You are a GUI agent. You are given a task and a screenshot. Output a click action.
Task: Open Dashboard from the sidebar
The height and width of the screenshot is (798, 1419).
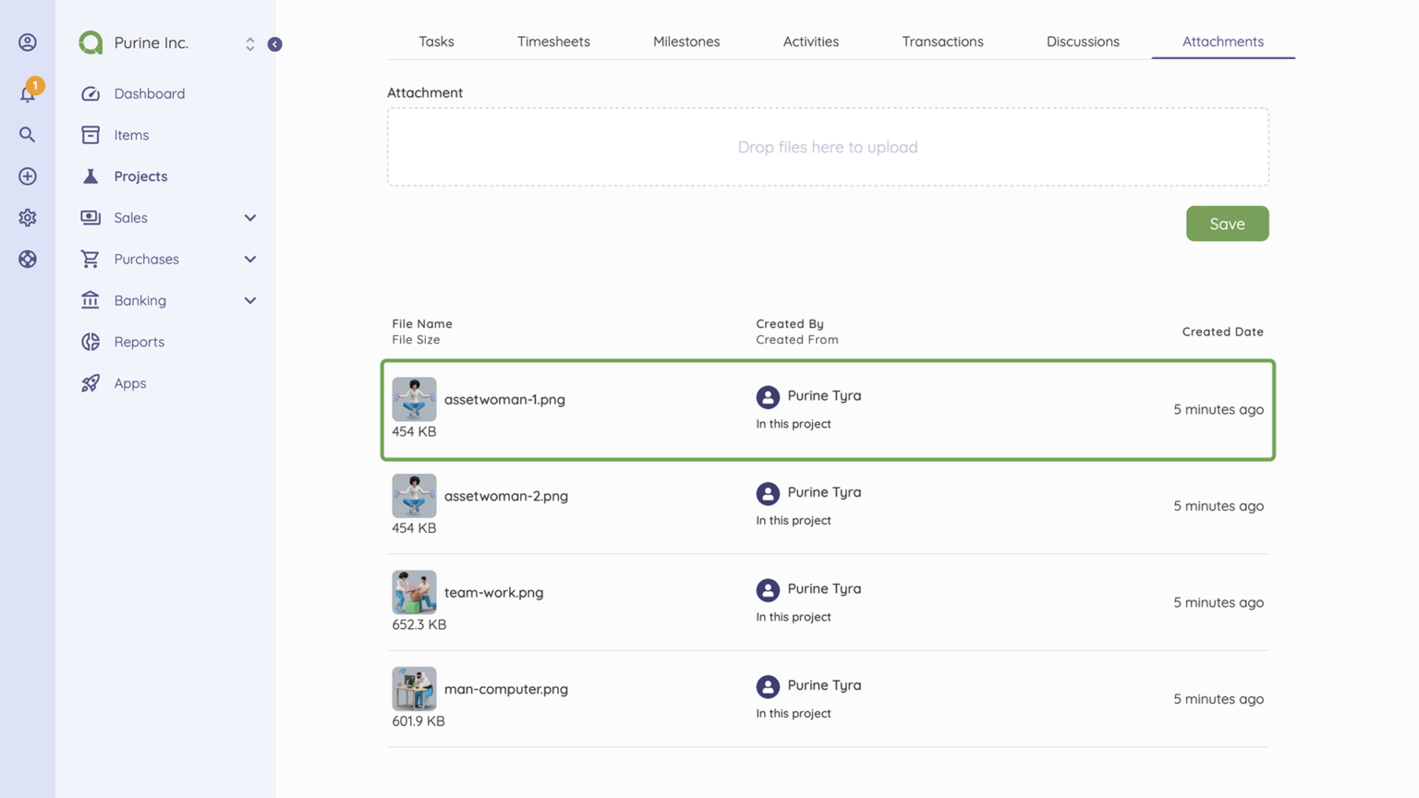pyautogui.click(x=150, y=93)
